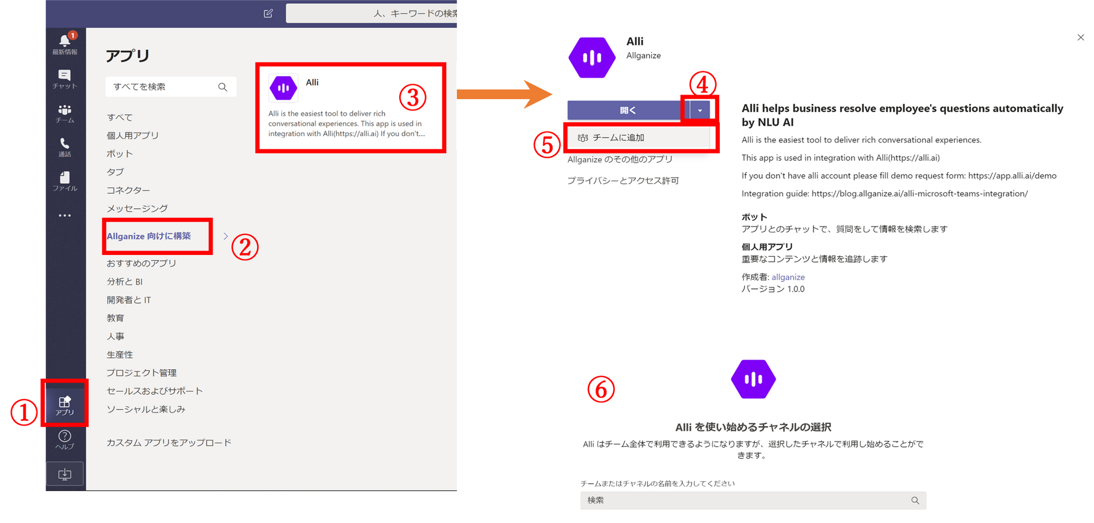Click the download desktop app icon
1094x523 pixels.
tap(65, 474)
